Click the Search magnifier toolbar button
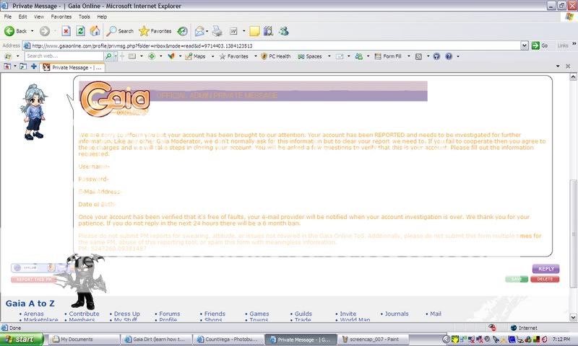 pos(120,31)
